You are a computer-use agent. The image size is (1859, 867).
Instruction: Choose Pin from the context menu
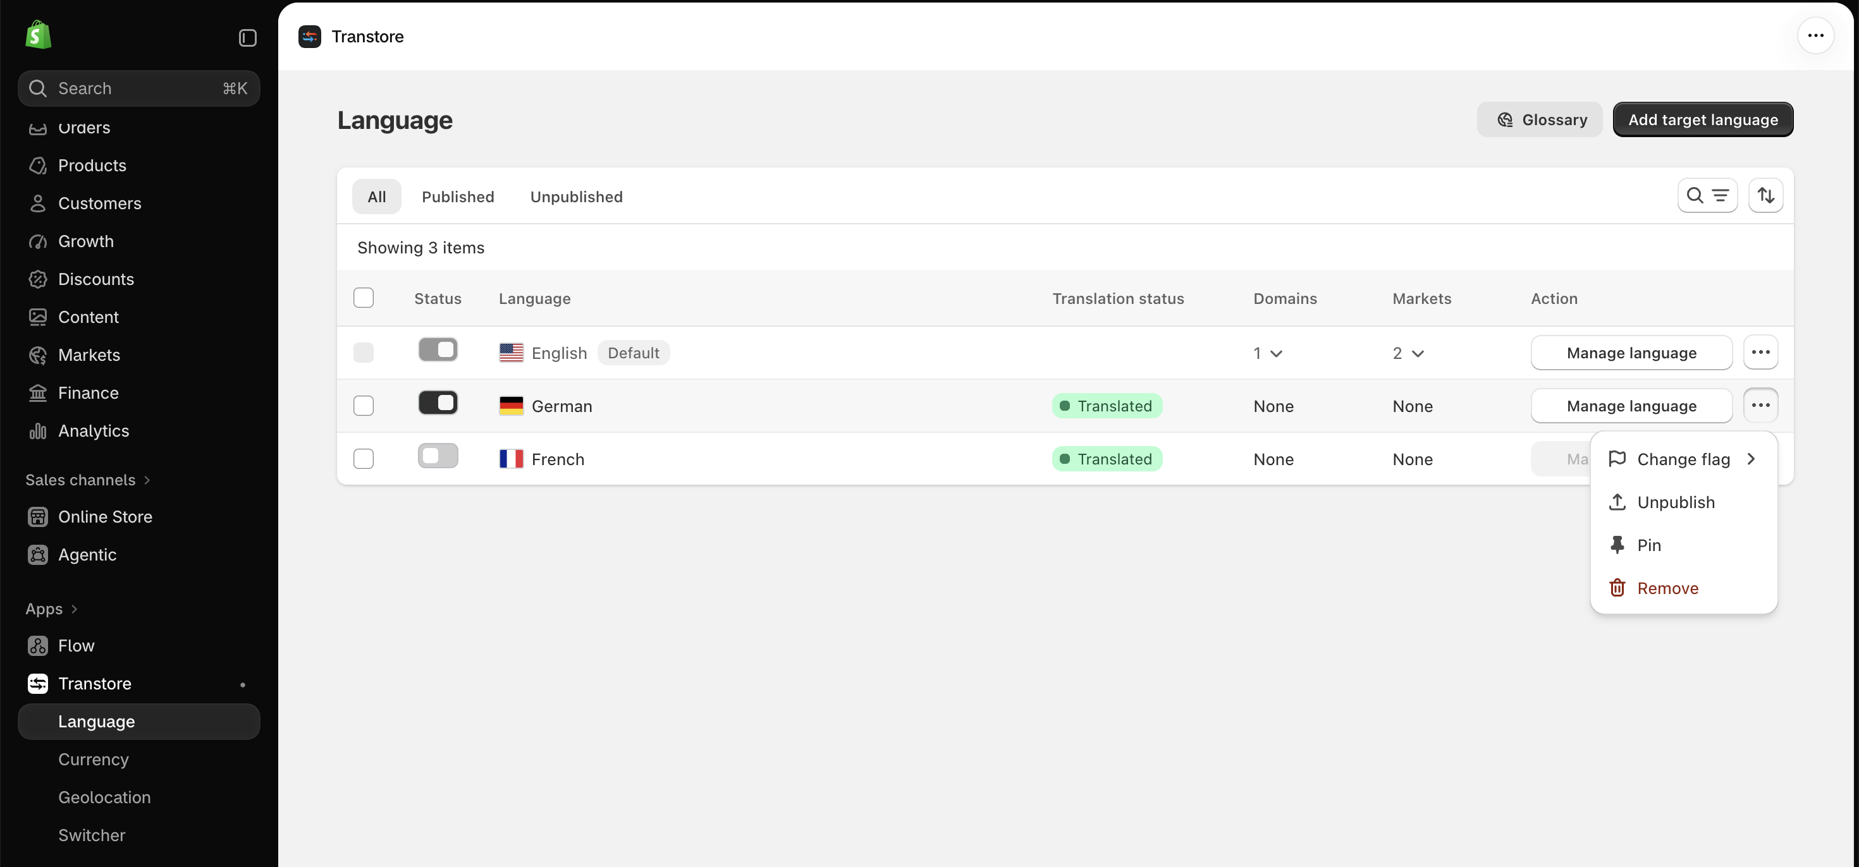coord(1684,545)
